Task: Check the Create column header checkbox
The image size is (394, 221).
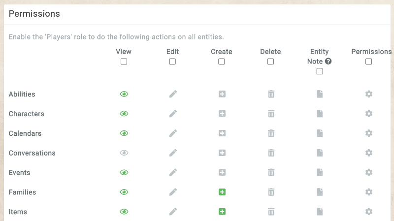Action: point(222,62)
